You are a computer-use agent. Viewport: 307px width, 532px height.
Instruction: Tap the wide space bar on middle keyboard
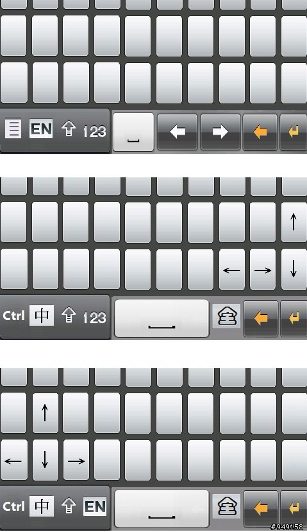click(162, 318)
